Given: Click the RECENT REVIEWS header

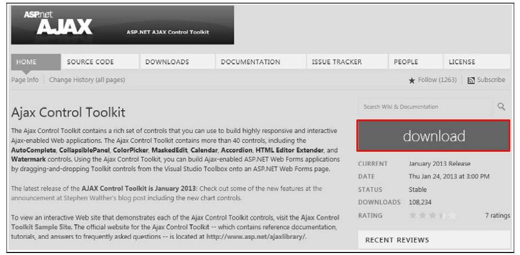Looking at the screenshot, I should click(x=434, y=240).
